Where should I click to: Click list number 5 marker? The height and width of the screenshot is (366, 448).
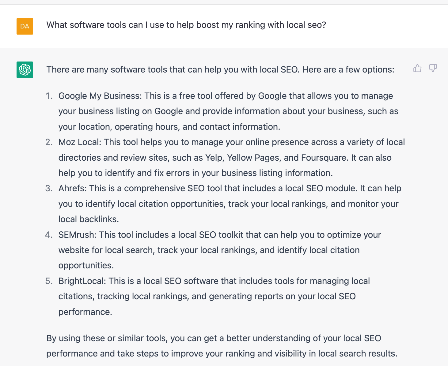pyautogui.click(x=49, y=281)
